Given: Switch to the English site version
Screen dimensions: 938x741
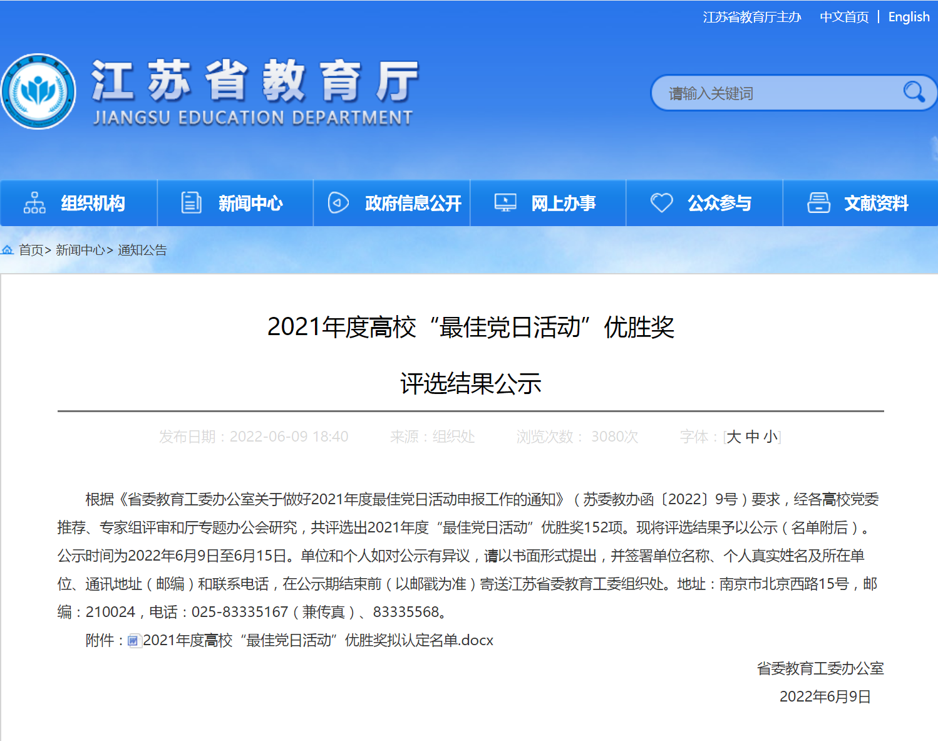Looking at the screenshot, I should point(909,17).
